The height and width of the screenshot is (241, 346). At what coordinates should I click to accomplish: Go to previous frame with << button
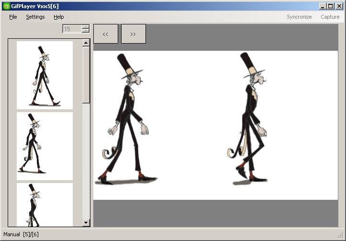106,34
